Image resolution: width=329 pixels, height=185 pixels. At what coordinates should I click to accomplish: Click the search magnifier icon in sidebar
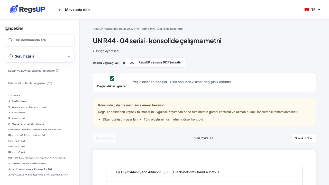pyautogui.click(x=11, y=40)
